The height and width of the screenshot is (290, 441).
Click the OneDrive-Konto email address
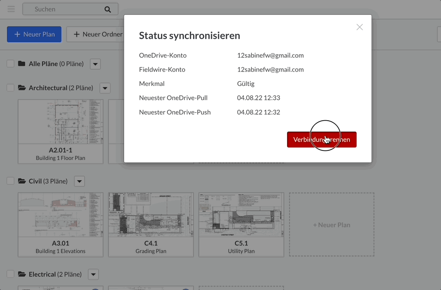[x=270, y=55]
